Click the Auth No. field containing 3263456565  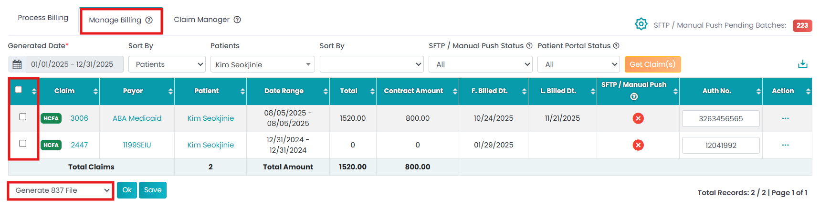click(x=720, y=119)
